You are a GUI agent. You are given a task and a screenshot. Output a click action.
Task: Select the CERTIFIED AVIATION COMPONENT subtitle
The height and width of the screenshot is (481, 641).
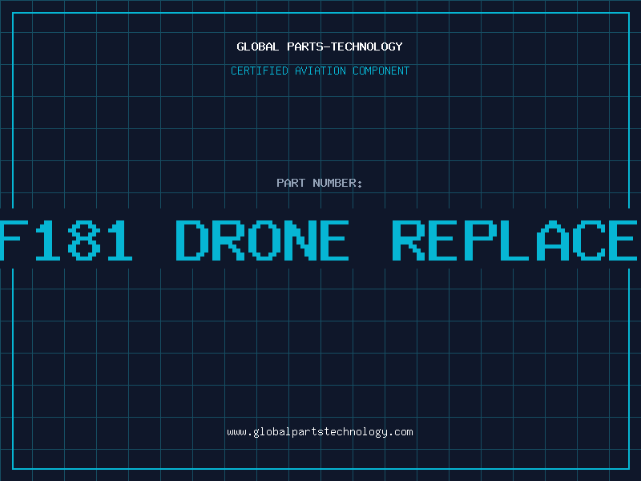click(320, 71)
